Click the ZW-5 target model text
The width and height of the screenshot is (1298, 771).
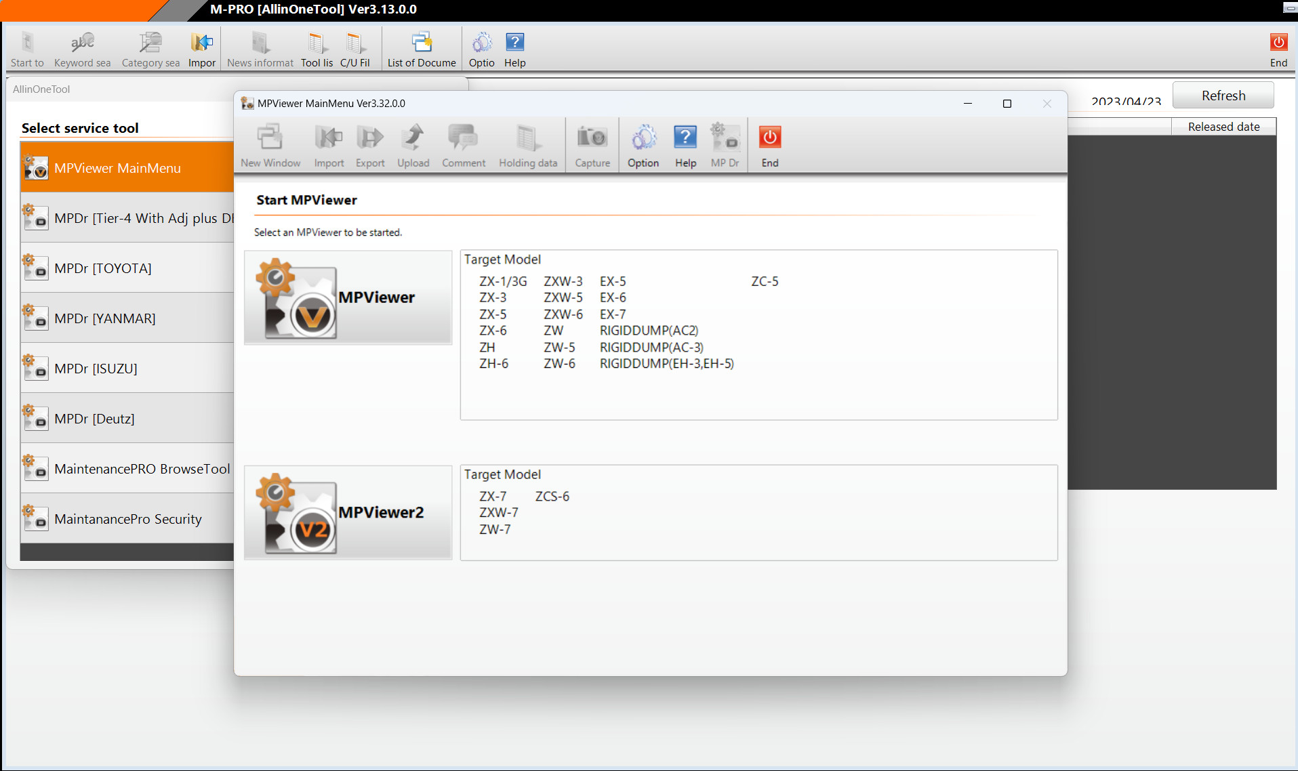click(559, 348)
